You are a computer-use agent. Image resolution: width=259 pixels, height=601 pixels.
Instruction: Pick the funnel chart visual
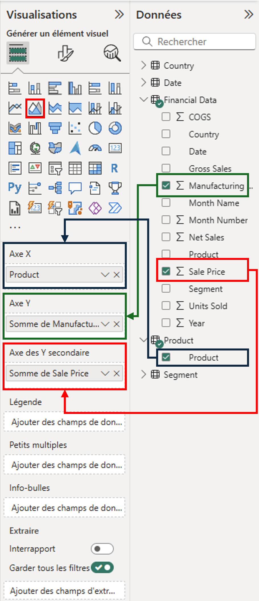tap(55, 128)
